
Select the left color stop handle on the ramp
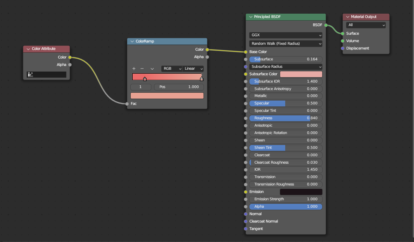point(145,79)
